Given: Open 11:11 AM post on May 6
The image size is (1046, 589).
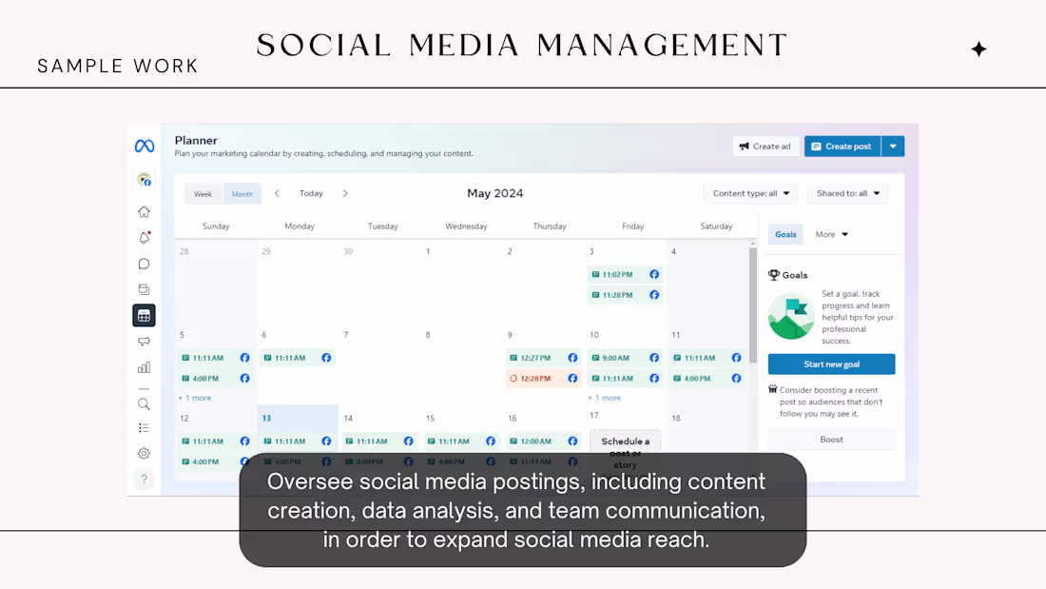Looking at the screenshot, I should click(x=297, y=358).
